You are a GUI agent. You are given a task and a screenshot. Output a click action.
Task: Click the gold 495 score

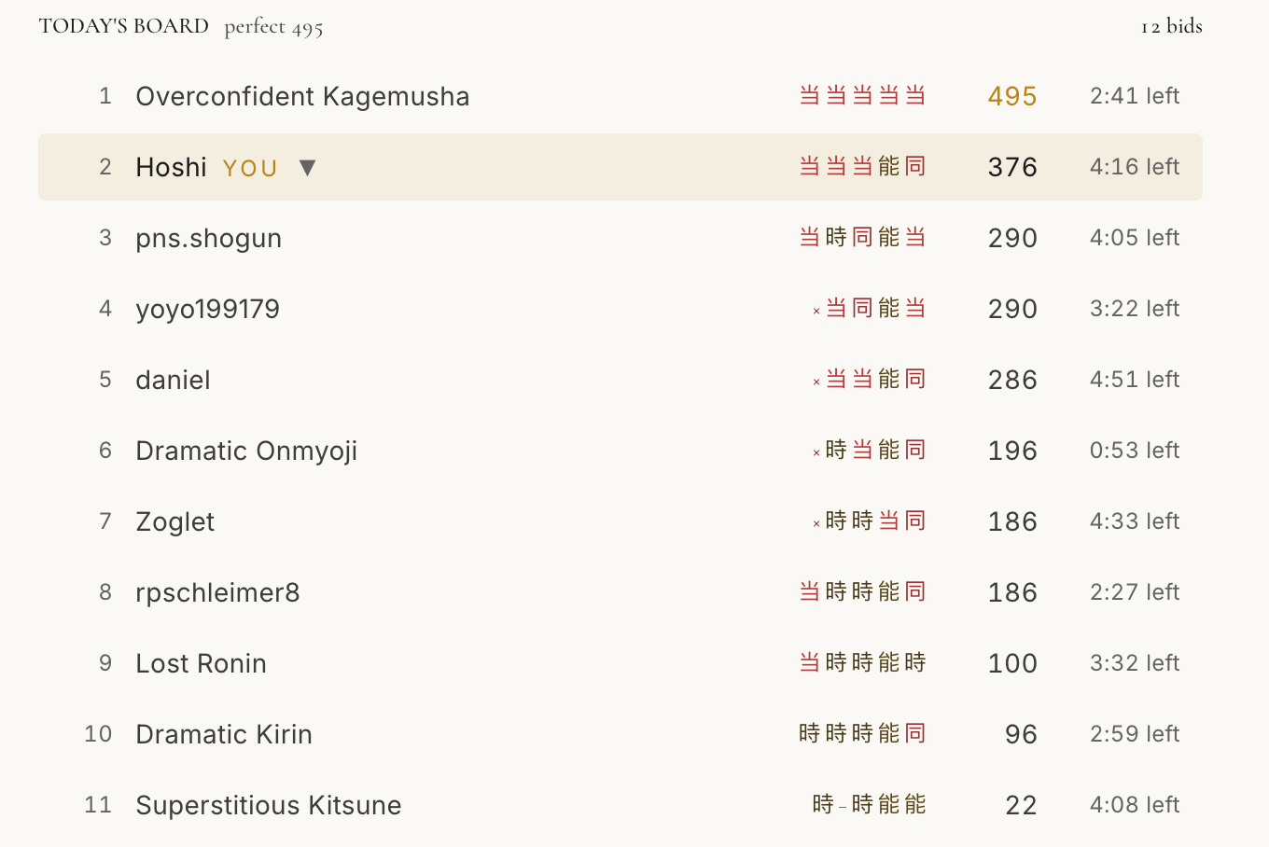[1012, 96]
